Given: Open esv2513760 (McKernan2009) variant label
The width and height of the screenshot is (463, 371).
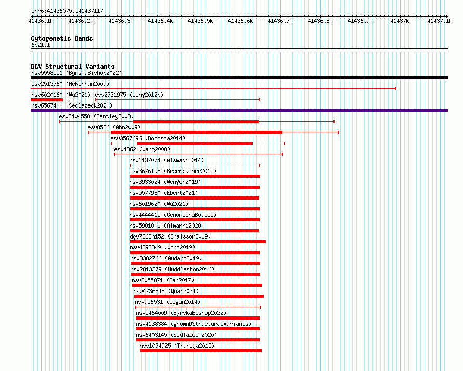Looking at the screenshot, I should (x=70, y=84).
